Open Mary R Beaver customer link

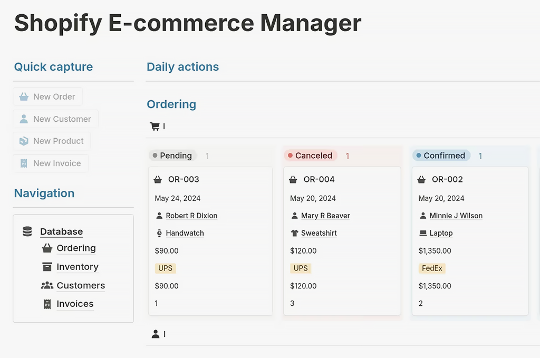[326, 215]
